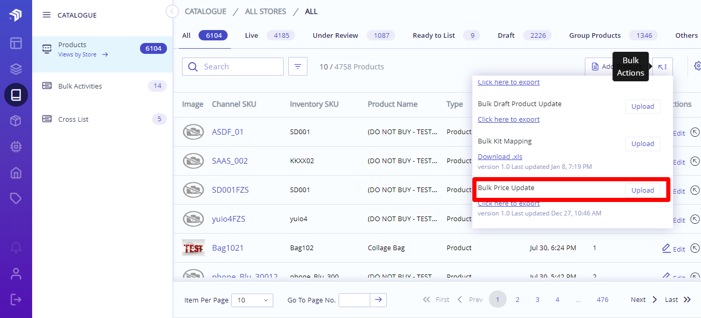
Task: Click the action arrow icon for yuio4FZS
Action: [695, 220]
